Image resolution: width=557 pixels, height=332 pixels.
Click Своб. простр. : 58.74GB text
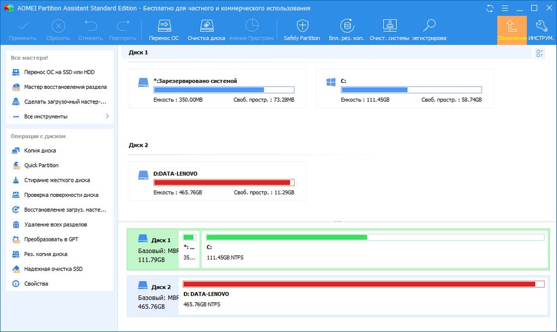click(451, 100)
